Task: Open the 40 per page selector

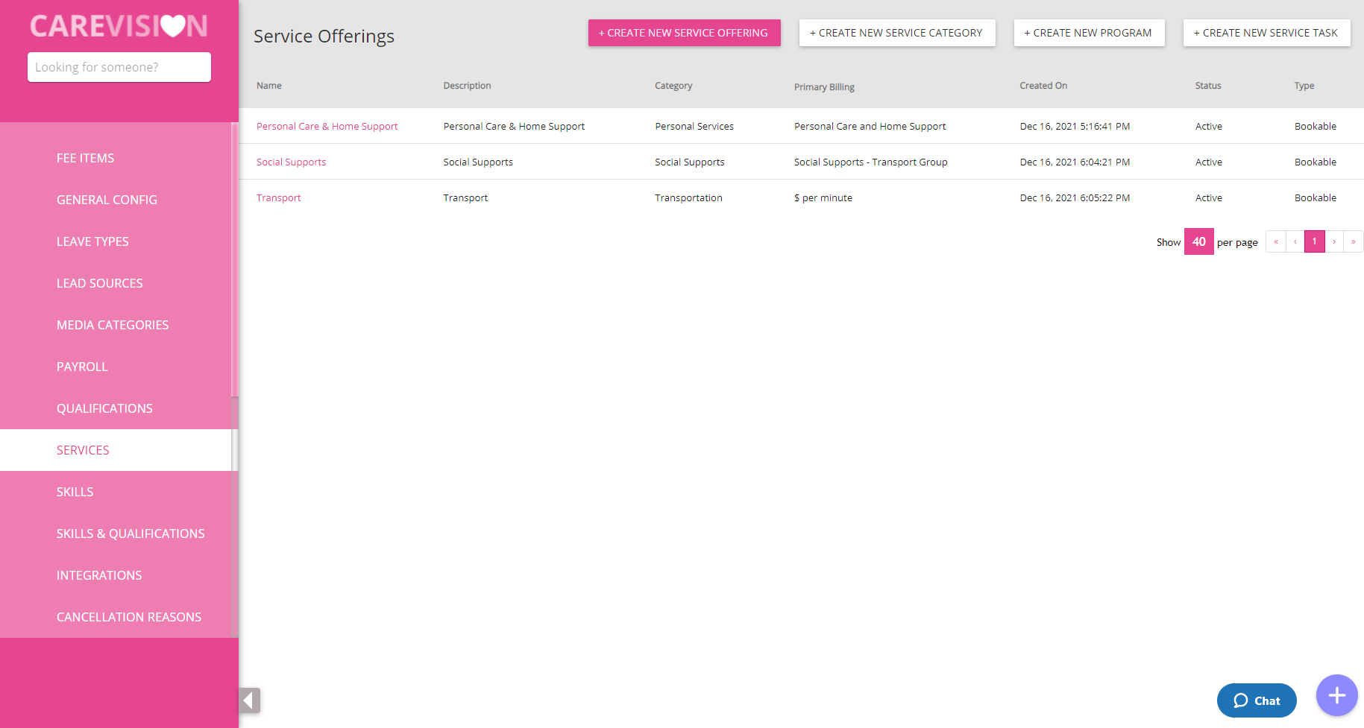Action: tap(1198, 241)
